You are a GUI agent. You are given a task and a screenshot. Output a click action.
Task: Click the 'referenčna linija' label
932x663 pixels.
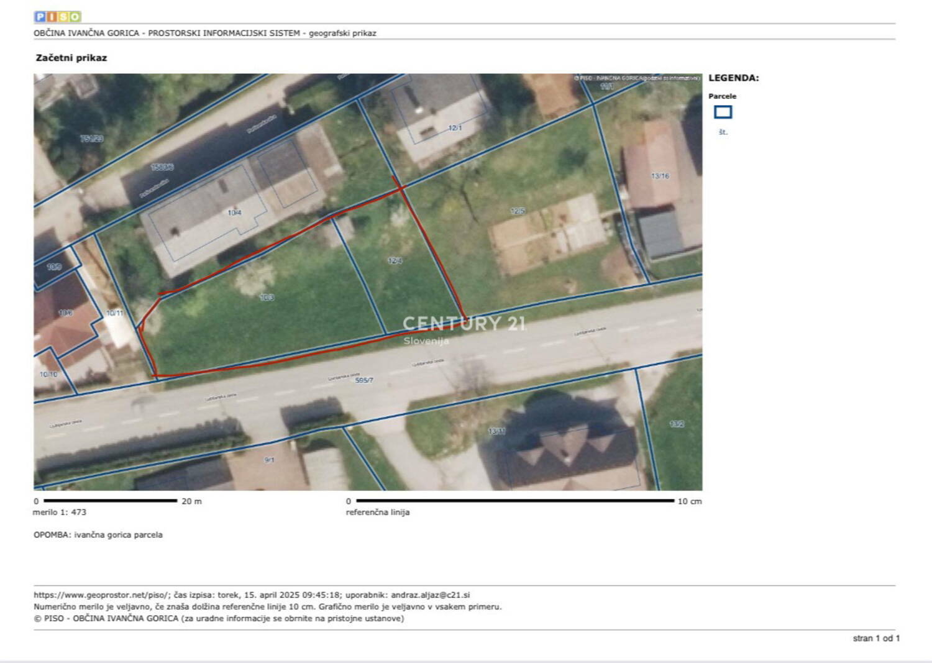(378, 513)
